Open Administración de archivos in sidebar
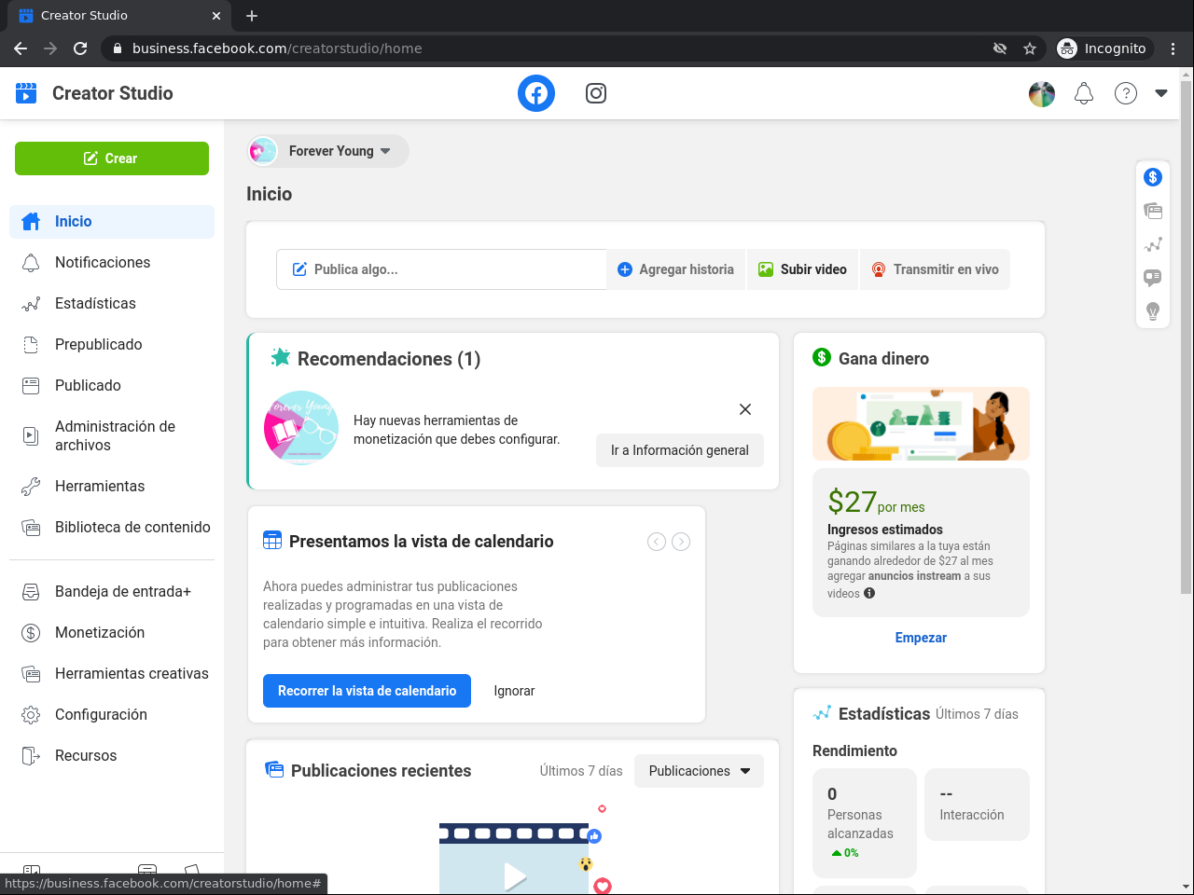The width and height of the screenshot is (1194, 895). coord(112,436)
